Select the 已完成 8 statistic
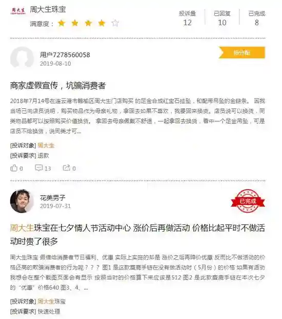282x319 pixels. coord(257,18)
